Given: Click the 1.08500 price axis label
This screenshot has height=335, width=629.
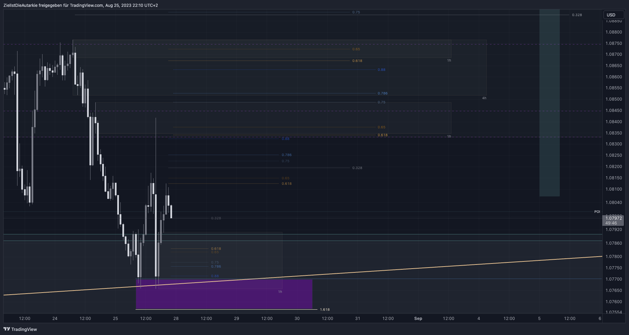Looking at the screenshot, I should coord(614,99).
